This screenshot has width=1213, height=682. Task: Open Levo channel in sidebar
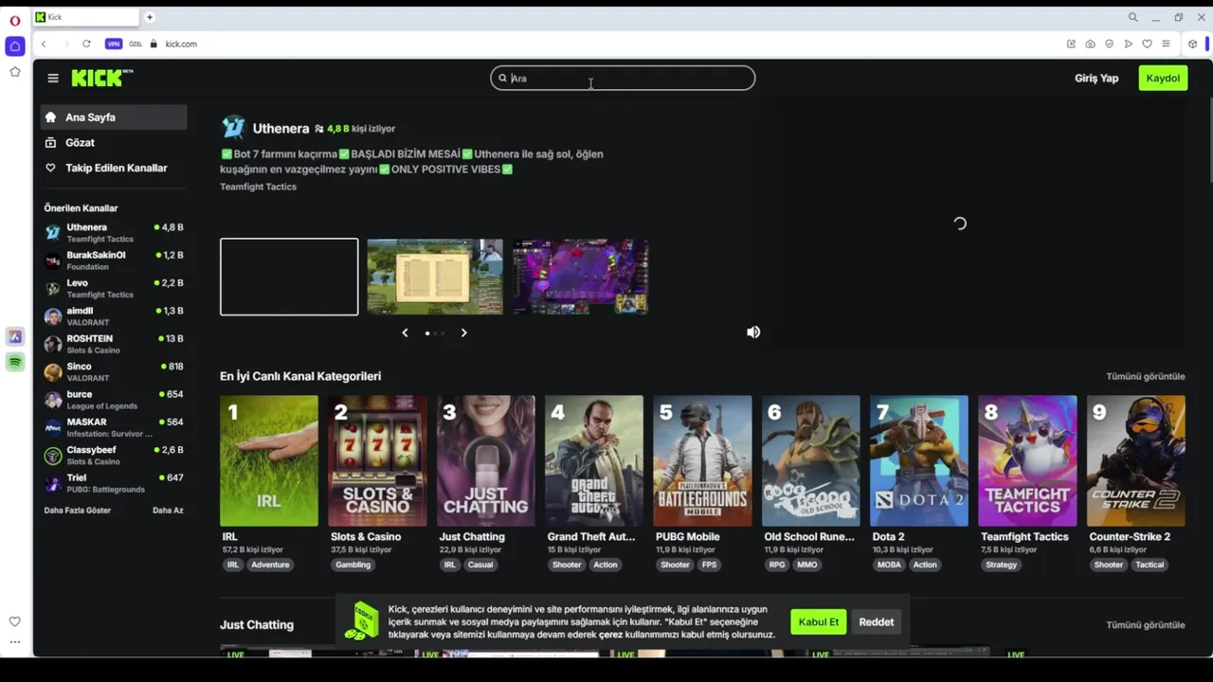[x=114, y=288]
